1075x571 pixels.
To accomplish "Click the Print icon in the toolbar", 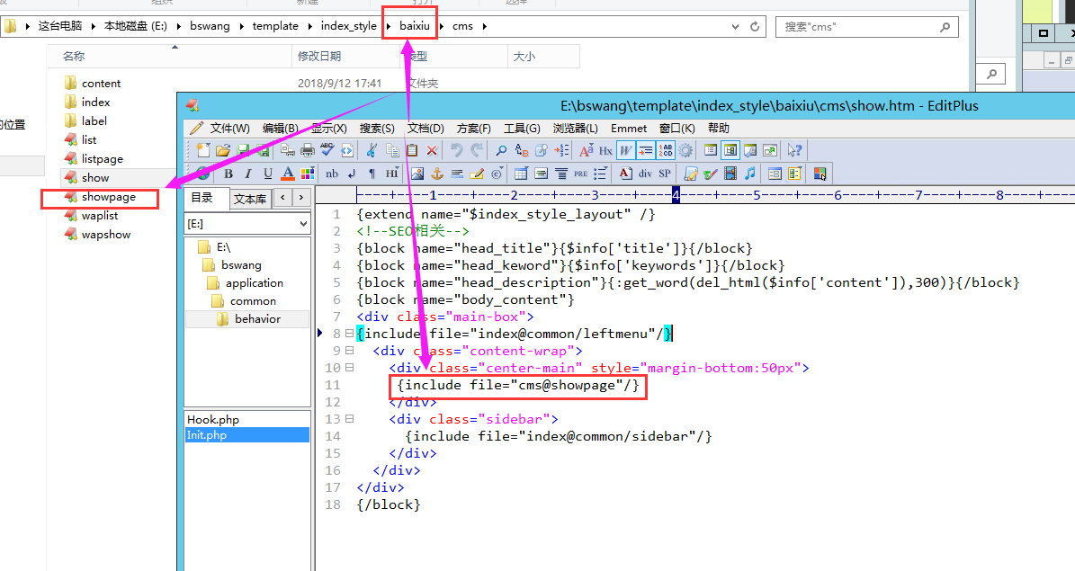I will coord(308,150).
